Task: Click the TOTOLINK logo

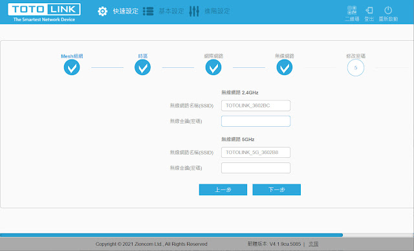Action: (44, 12)
